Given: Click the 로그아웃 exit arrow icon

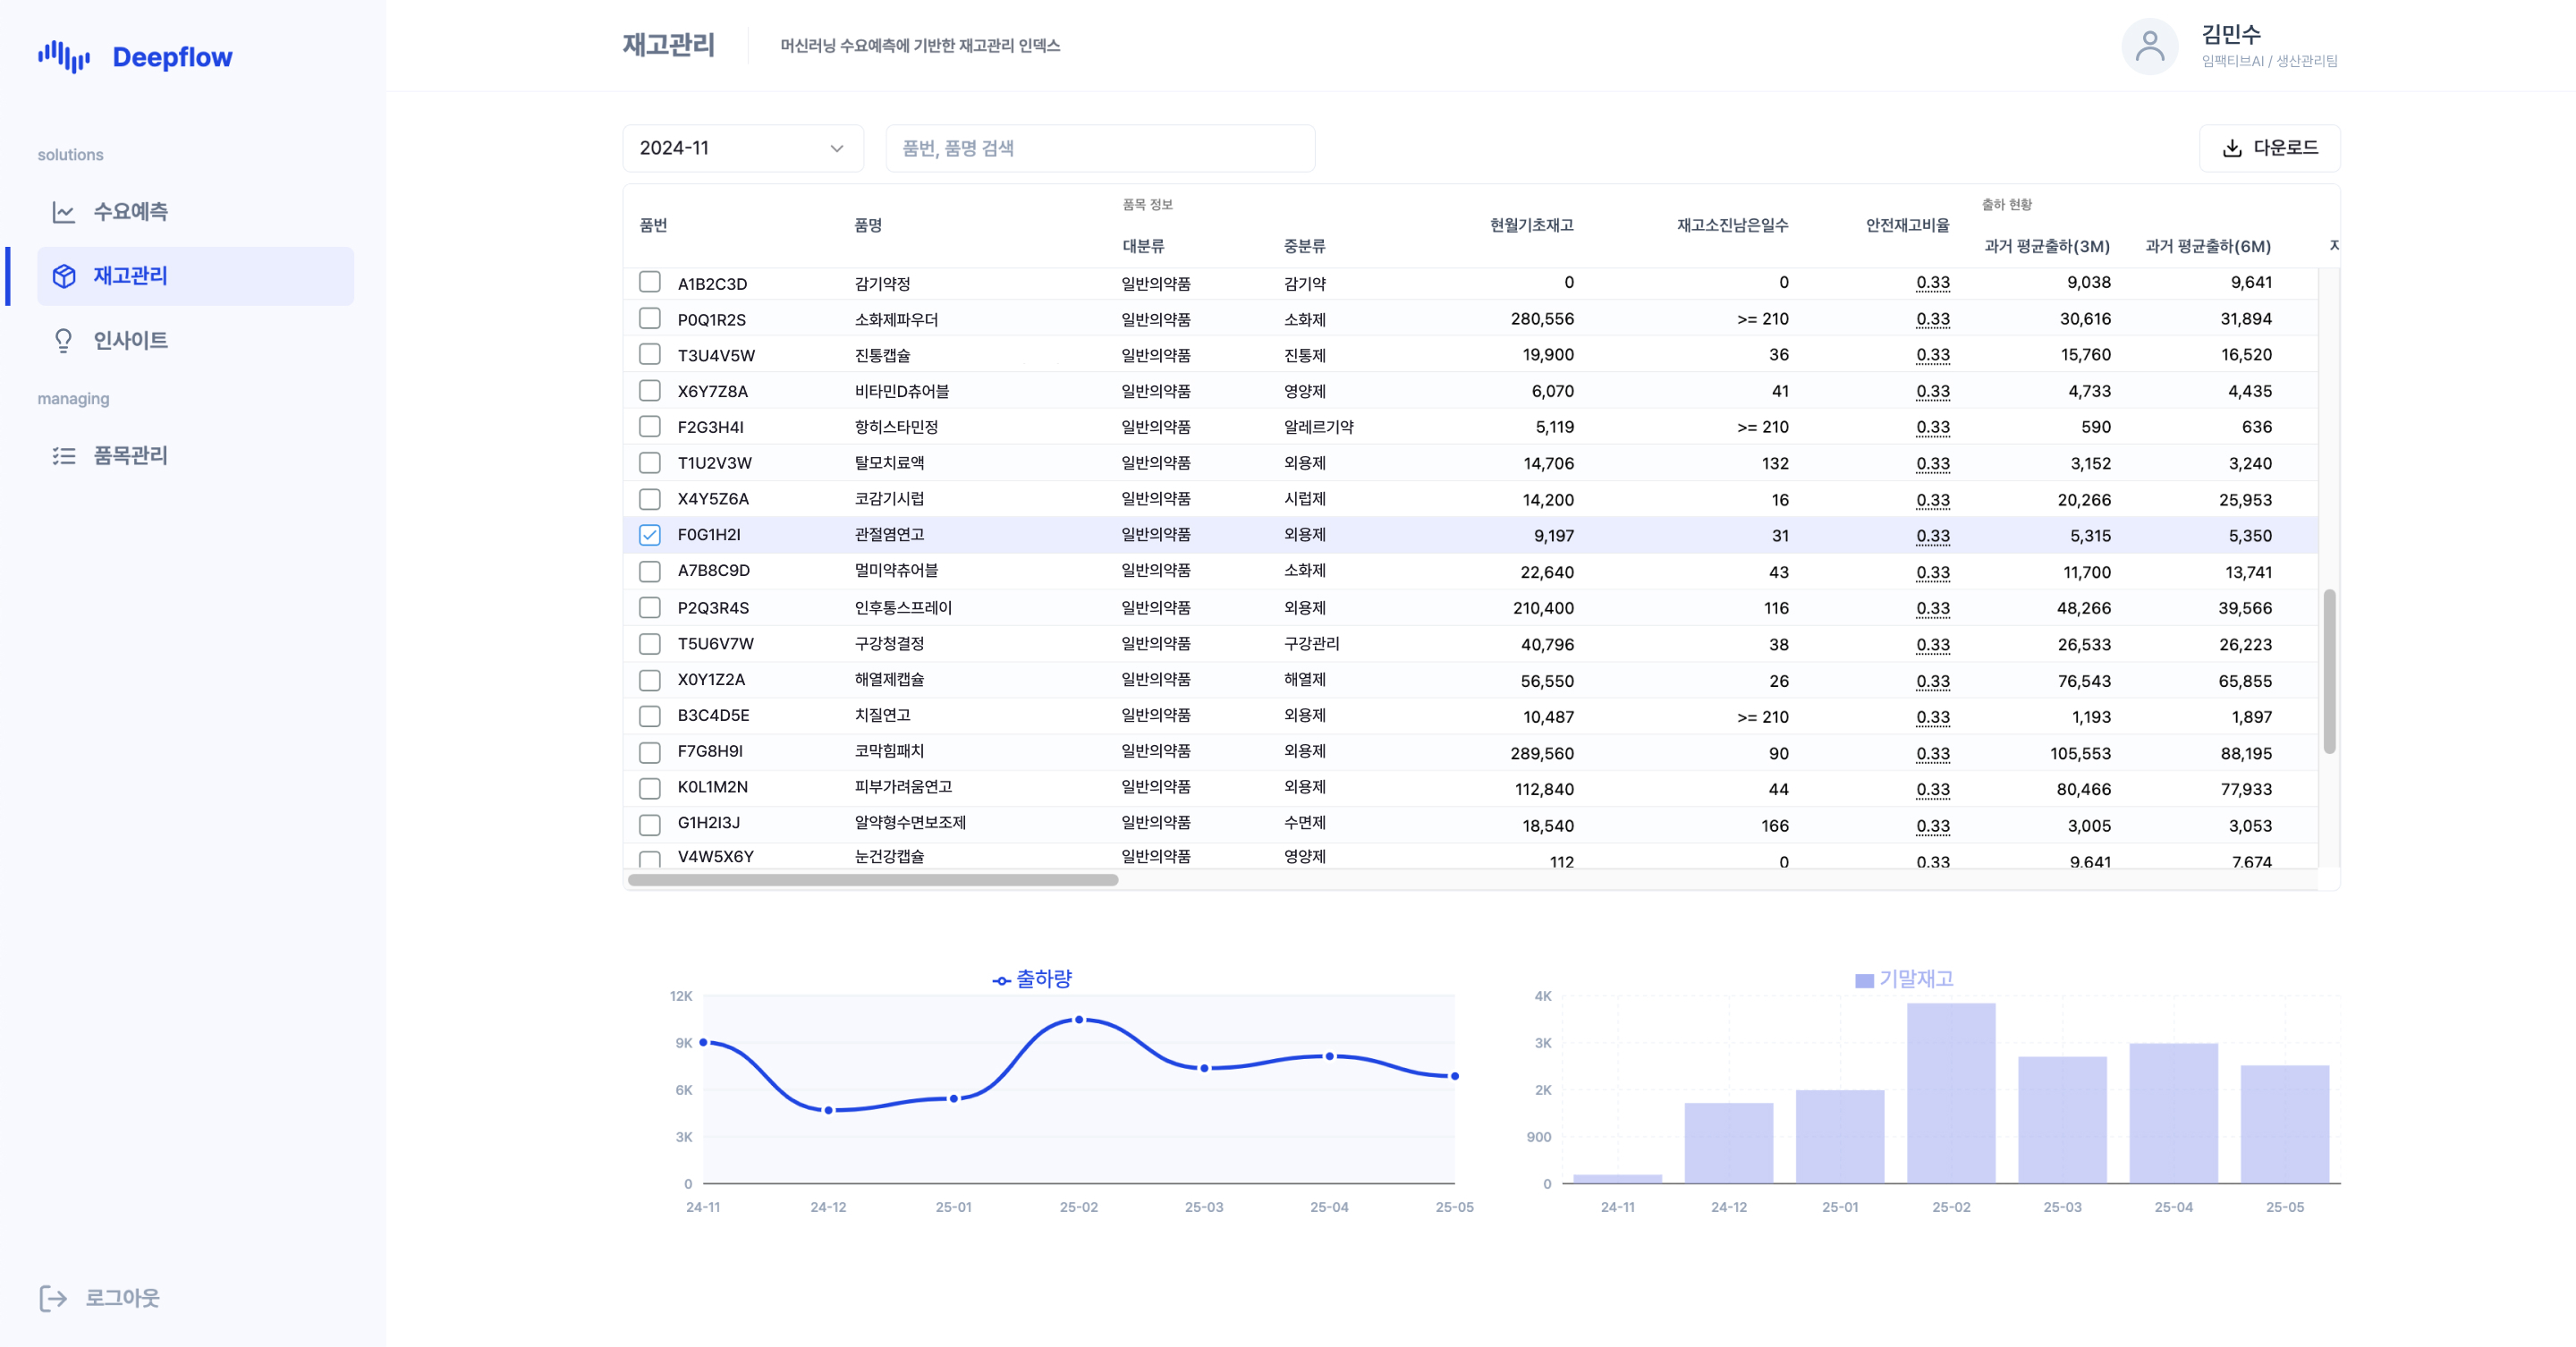Looking at the screenshot, I should tap(53, 1298).
